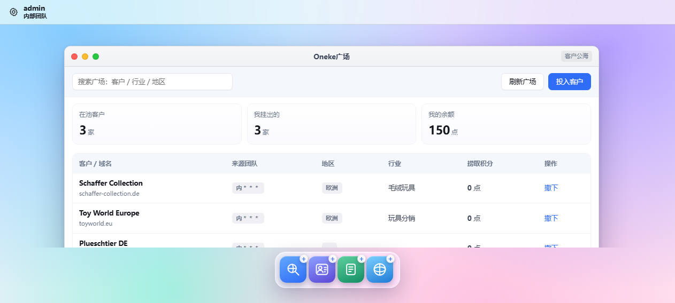Click the Oneke广场 window title
The image size is (675, 303).
click(332, 57)
